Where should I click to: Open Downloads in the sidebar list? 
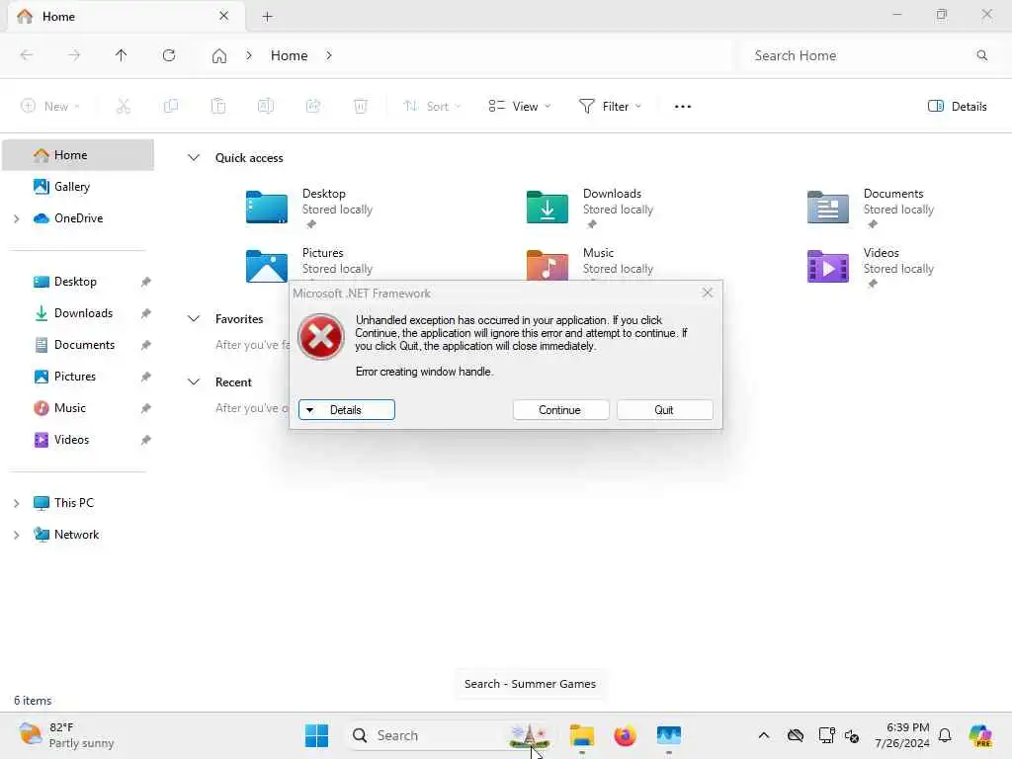(83, 313)
